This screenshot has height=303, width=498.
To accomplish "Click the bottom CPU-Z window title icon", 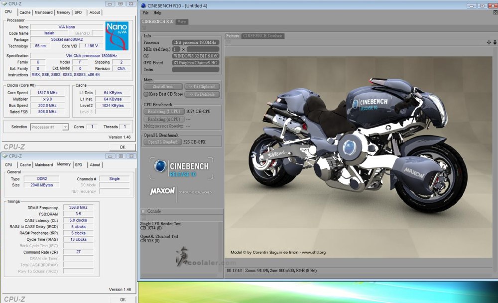I will 5,156.
